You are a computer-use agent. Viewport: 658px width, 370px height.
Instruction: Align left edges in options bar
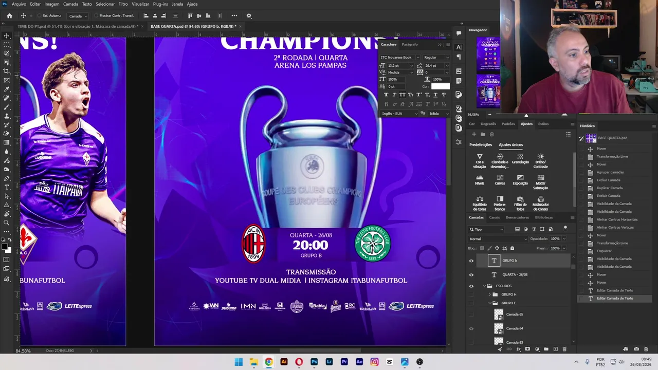pyautogui.click(x=146, y=16)
